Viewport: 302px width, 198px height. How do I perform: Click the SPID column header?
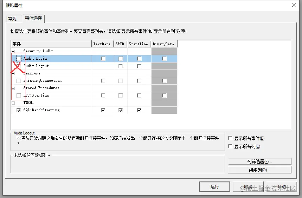point(121,44)
